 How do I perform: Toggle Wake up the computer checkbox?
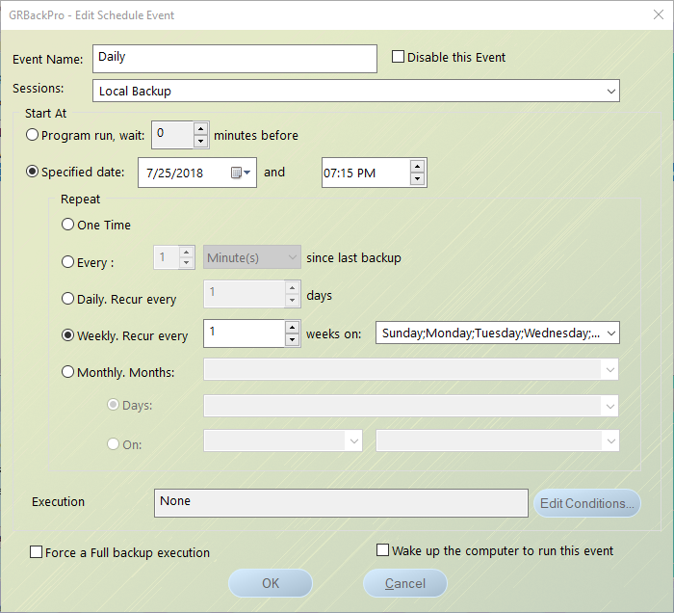coord(382,550)
